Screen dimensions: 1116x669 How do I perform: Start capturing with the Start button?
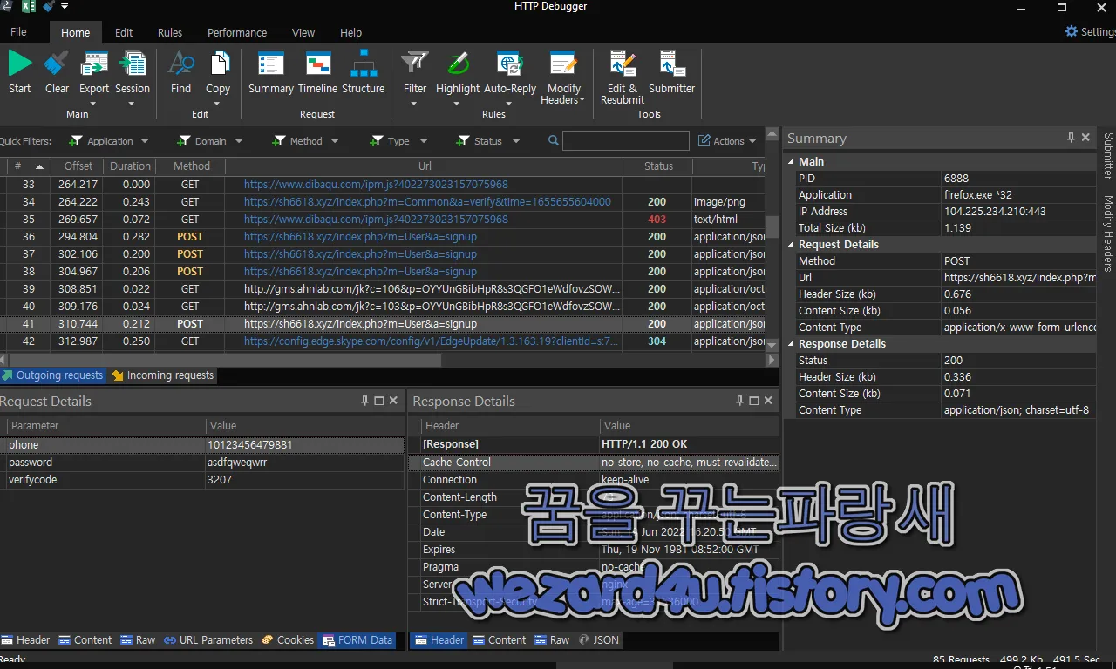coord(19,73)
